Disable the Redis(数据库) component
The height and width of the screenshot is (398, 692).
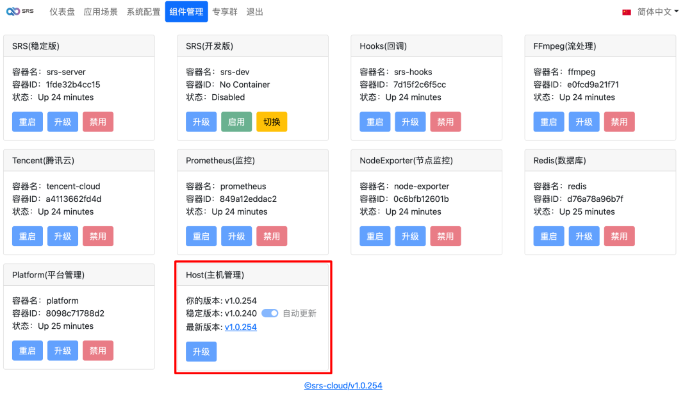pos(620,236)
